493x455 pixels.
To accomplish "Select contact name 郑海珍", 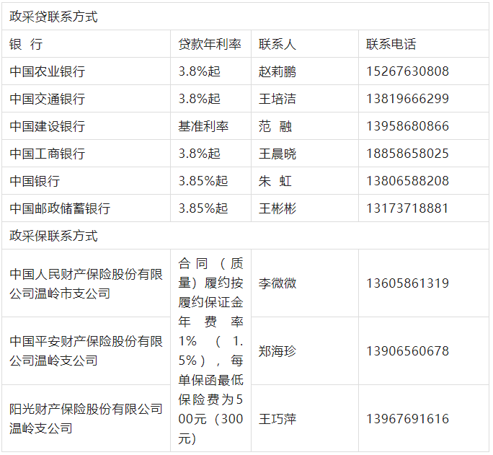I will [277, 351].
